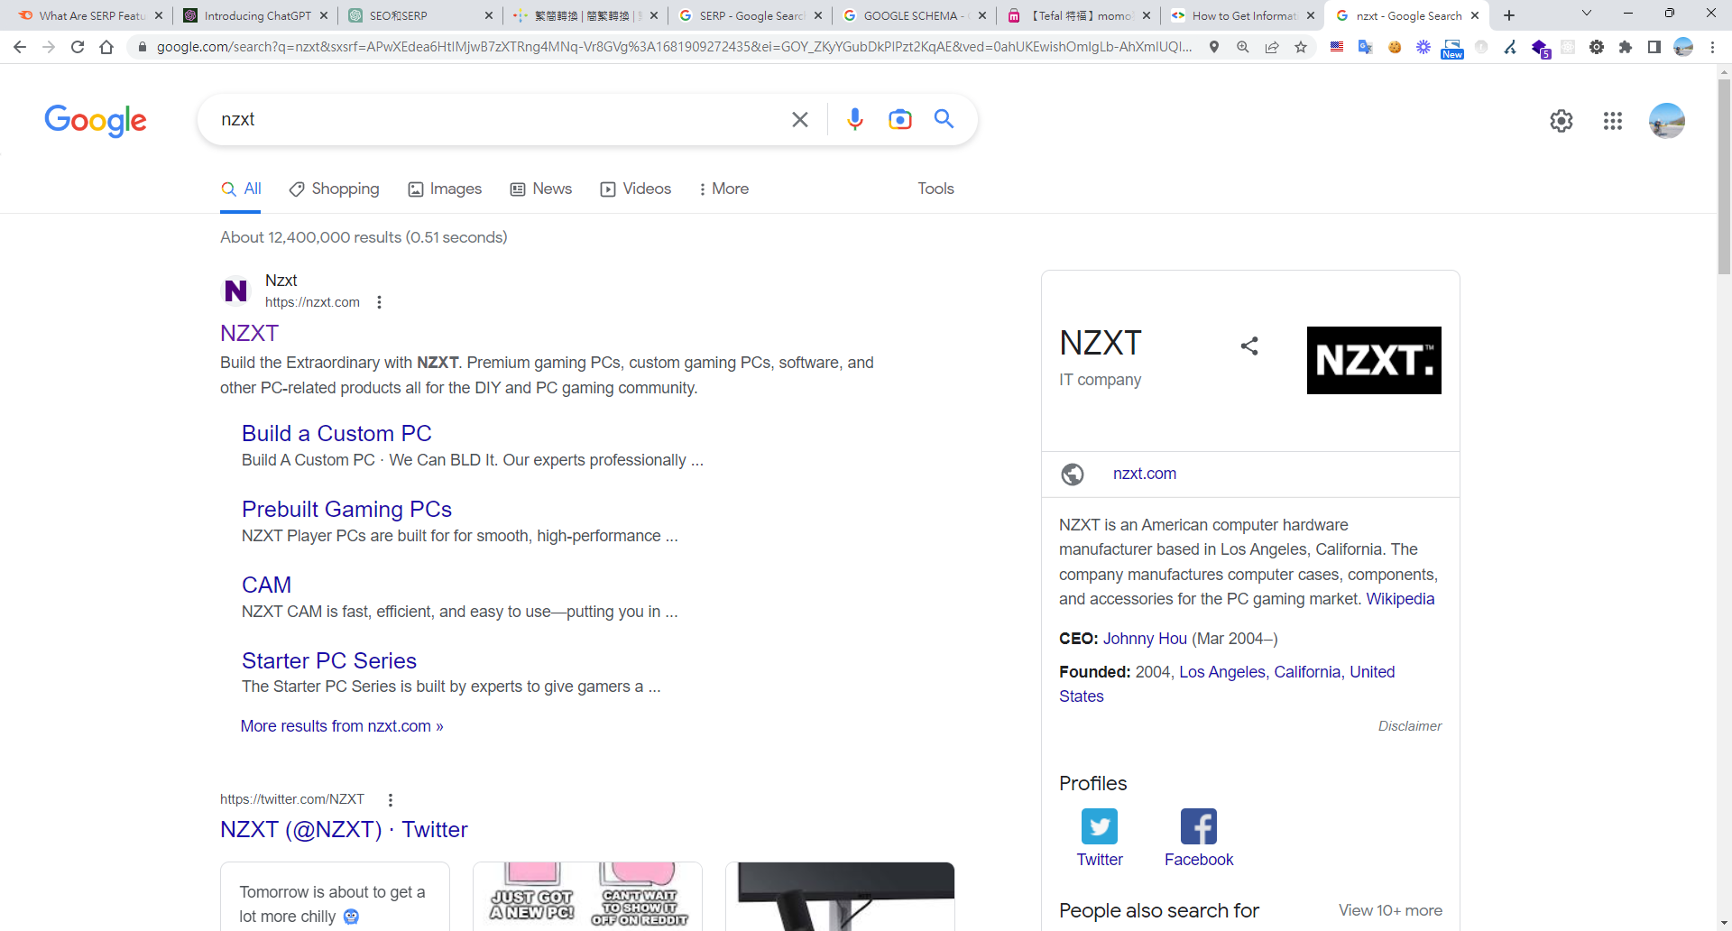Viewport: 1732px width, 931px height.
Task: Click More results from nzxt.com
Action: tap(342, 726)
